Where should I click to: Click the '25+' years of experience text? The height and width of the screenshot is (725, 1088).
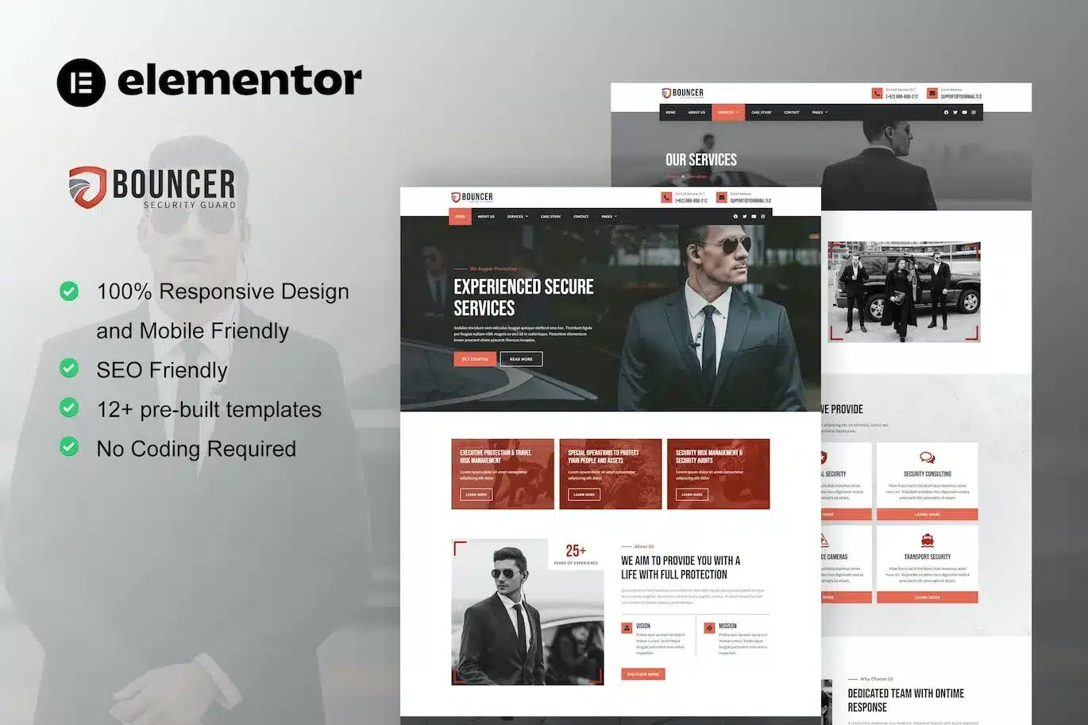pyautogui.click(x=576, y=550)
